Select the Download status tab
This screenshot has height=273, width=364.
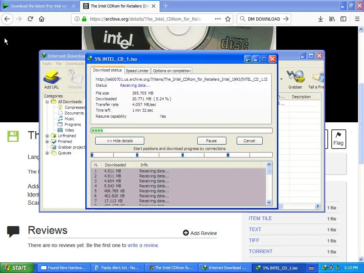(107, 70)
